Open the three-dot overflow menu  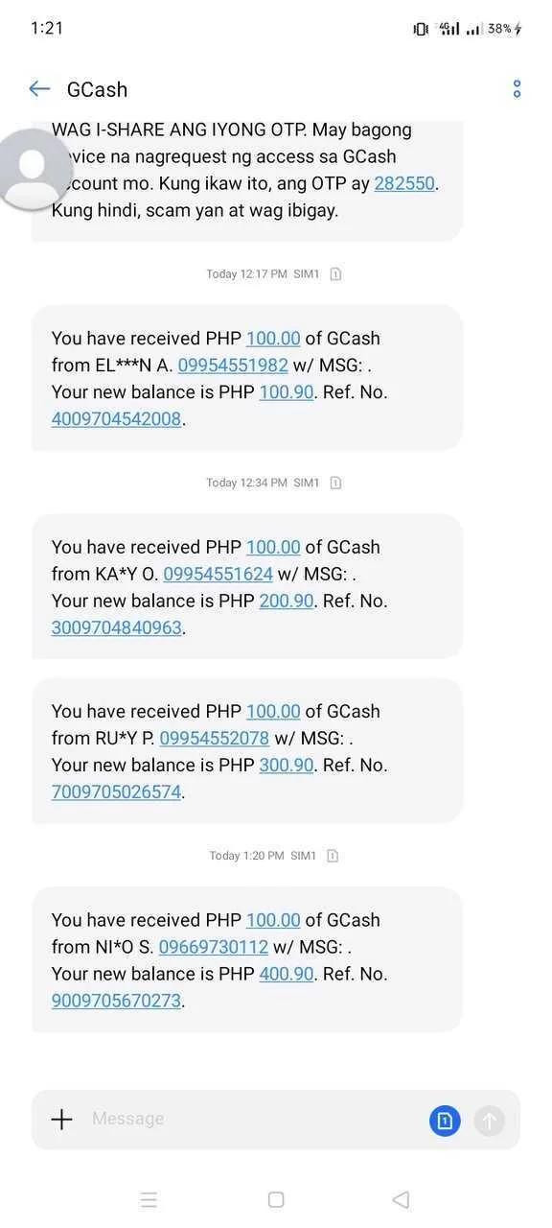point(517,89)
